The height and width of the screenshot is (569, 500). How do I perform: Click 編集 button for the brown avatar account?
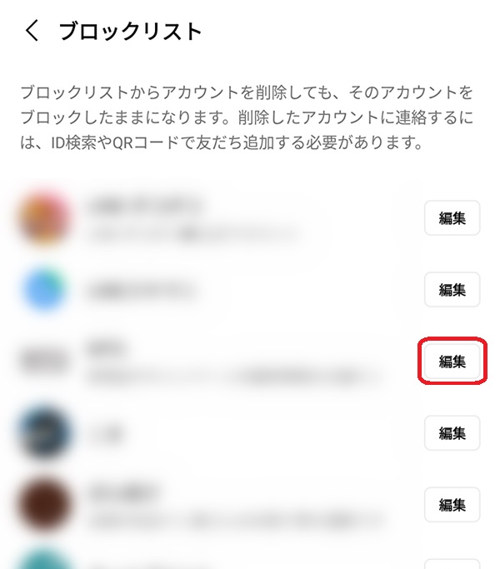click(x=452, y=505)
